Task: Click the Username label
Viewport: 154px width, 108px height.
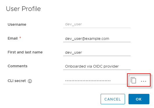Action: coord(17,25)
